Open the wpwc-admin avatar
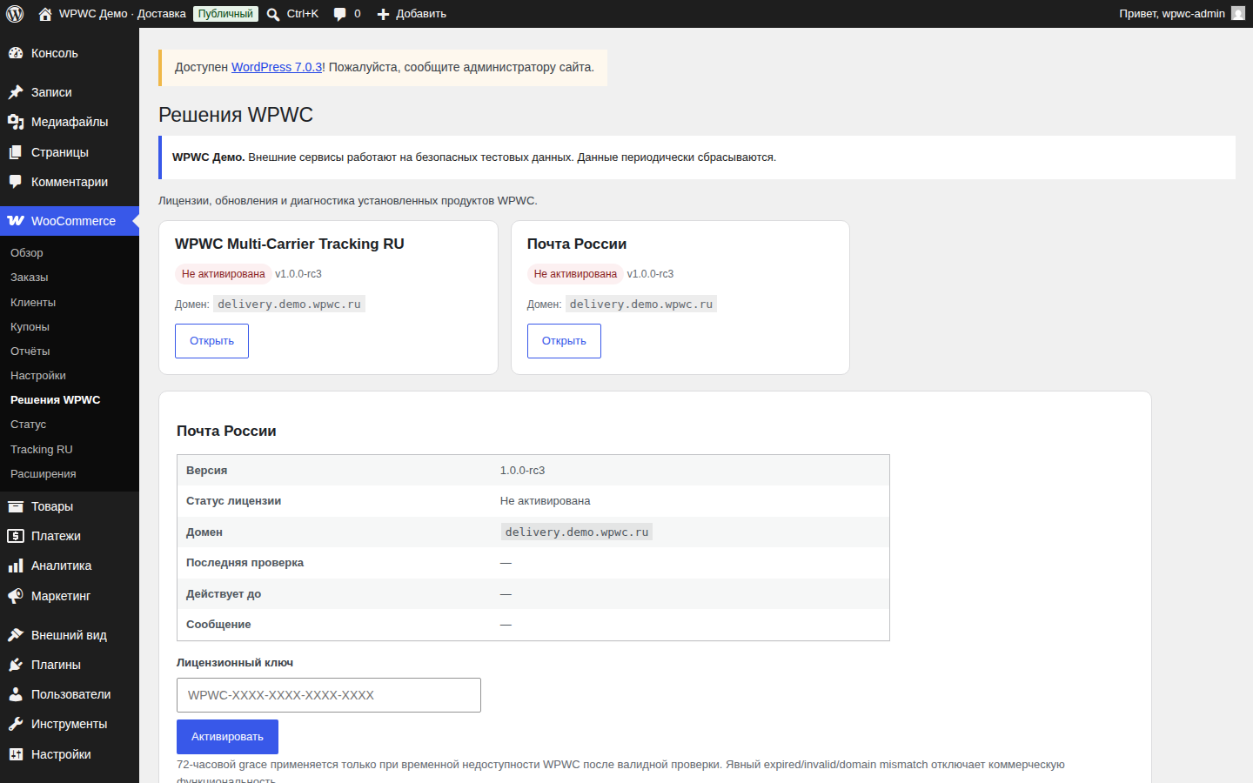The image size is (1253, 783). click(x=1238, y=13)
